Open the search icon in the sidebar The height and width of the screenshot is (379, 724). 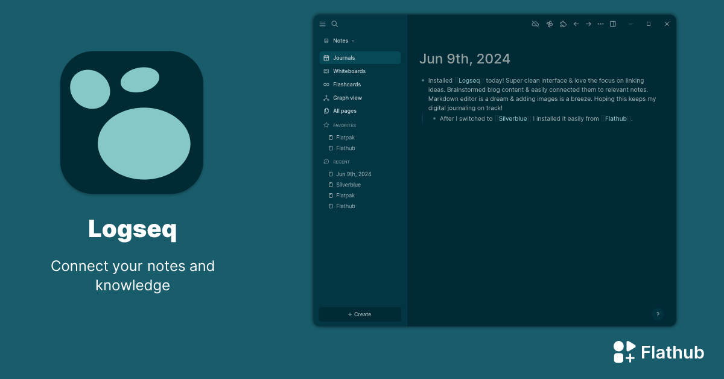pos(335,24)
